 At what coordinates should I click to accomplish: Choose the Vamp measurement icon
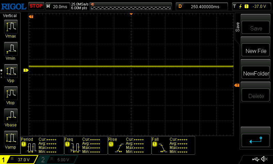coord(11,138)
